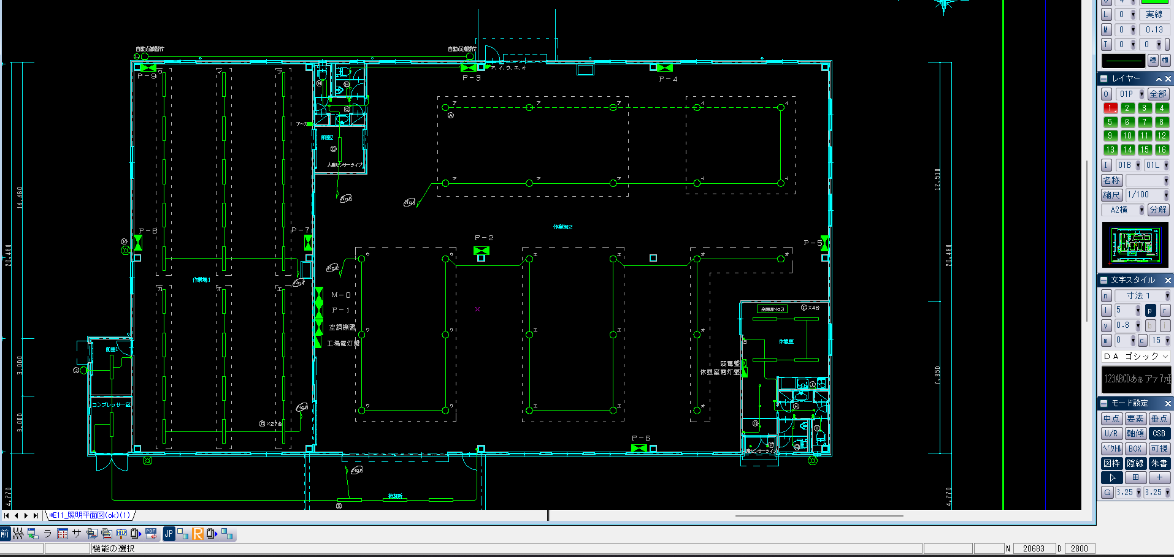Close the レイヤー panel
This screenshot has height=557, width=1174.
[1168, 79]
